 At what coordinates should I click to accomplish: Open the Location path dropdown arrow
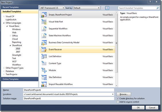pos(113,94)
